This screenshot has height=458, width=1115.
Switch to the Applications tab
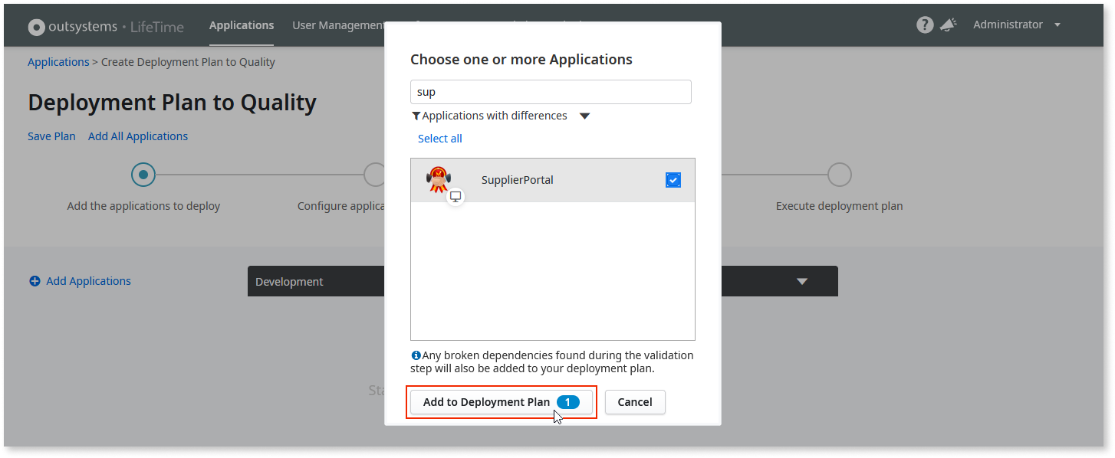(242, 24)
